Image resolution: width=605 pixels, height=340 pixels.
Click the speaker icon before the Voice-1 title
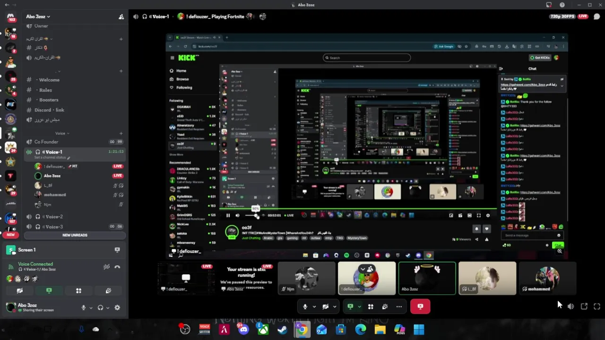point(136,17)
